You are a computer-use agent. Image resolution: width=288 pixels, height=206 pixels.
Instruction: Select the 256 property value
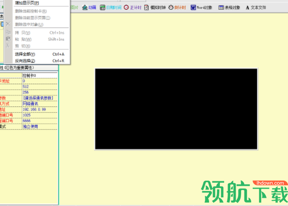(x=40, y=92)
